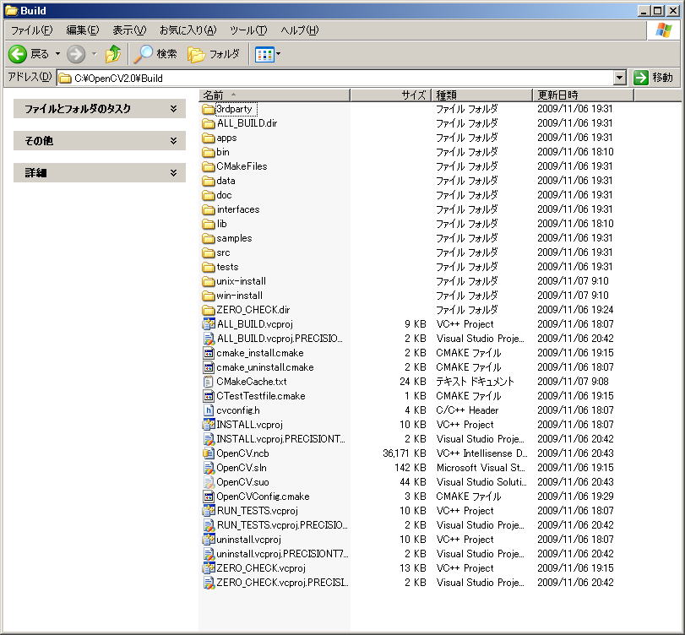Click the Forward arrow icon
The width and height of the screenshot is (685, 635).
[76, 54]
